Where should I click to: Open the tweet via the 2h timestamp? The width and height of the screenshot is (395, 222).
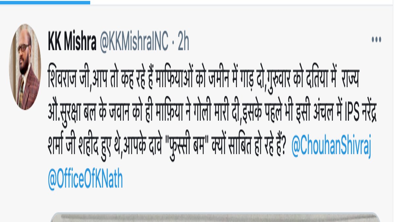(x=183, y=43)
